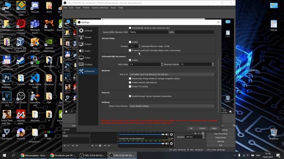
Task: Click the Retry Delay value field
Action: [x=145, y=64]
